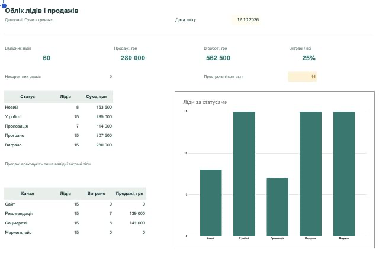This screenshot has height=254, width=379.
Task: Select the "Сайт" channel row label
Action: 10,204
